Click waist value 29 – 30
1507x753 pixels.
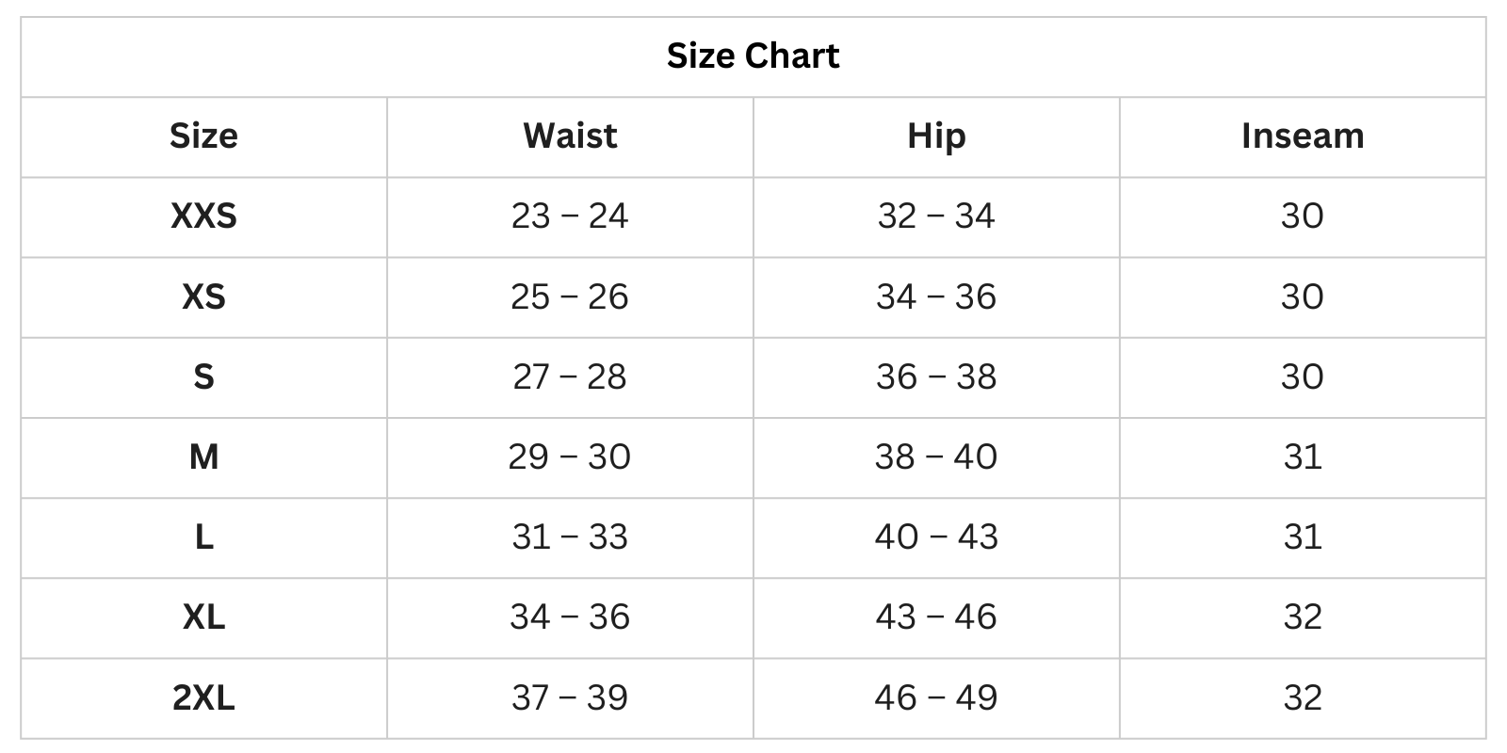pos(570,457)
